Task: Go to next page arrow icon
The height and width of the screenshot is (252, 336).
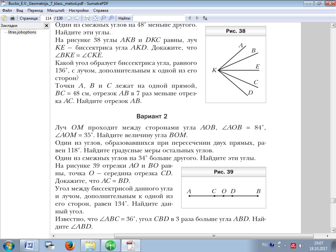Action: [76, 18]
